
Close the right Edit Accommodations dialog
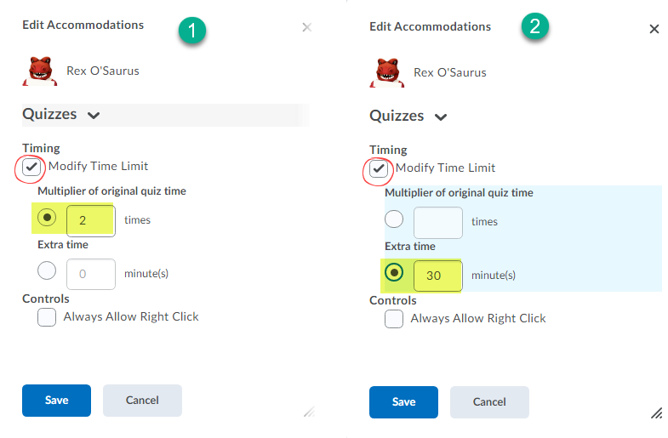654,29
